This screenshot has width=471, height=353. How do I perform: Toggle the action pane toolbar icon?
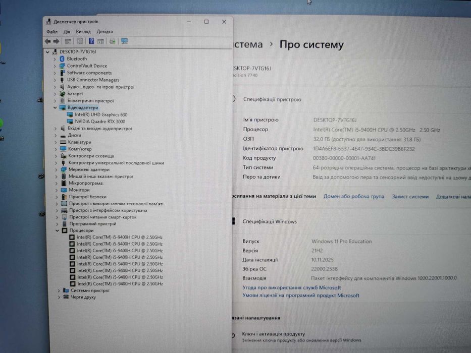click(x=100, y=41)
